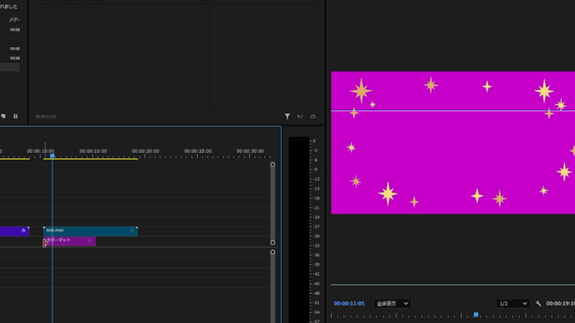The width and height of the screenshot is (575, 323).
Task: Select the violet clip left of test.mov
Action: 14,231
